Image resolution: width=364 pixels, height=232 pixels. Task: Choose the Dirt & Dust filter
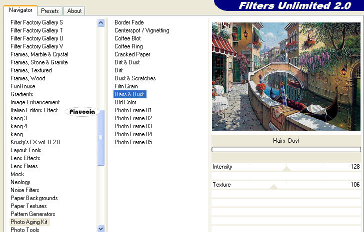pos(127,62)
